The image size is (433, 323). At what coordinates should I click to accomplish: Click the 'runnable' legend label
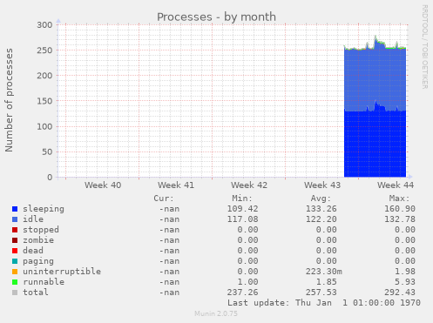44,282
